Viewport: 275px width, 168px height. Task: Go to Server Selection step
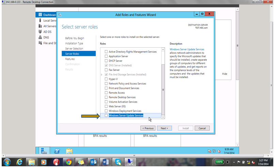click(74, 48)
